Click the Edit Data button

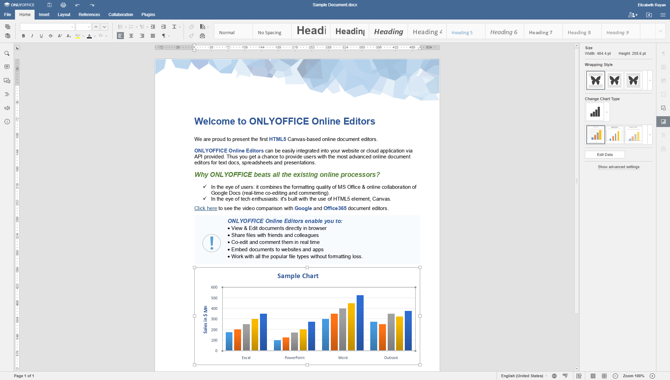pyautogui.click(x=605, y=154)
